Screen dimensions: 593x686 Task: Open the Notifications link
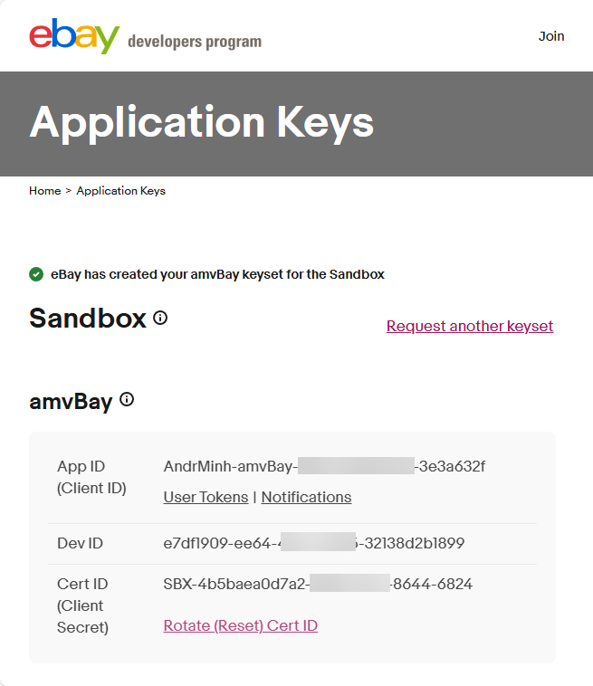[306, 497]
